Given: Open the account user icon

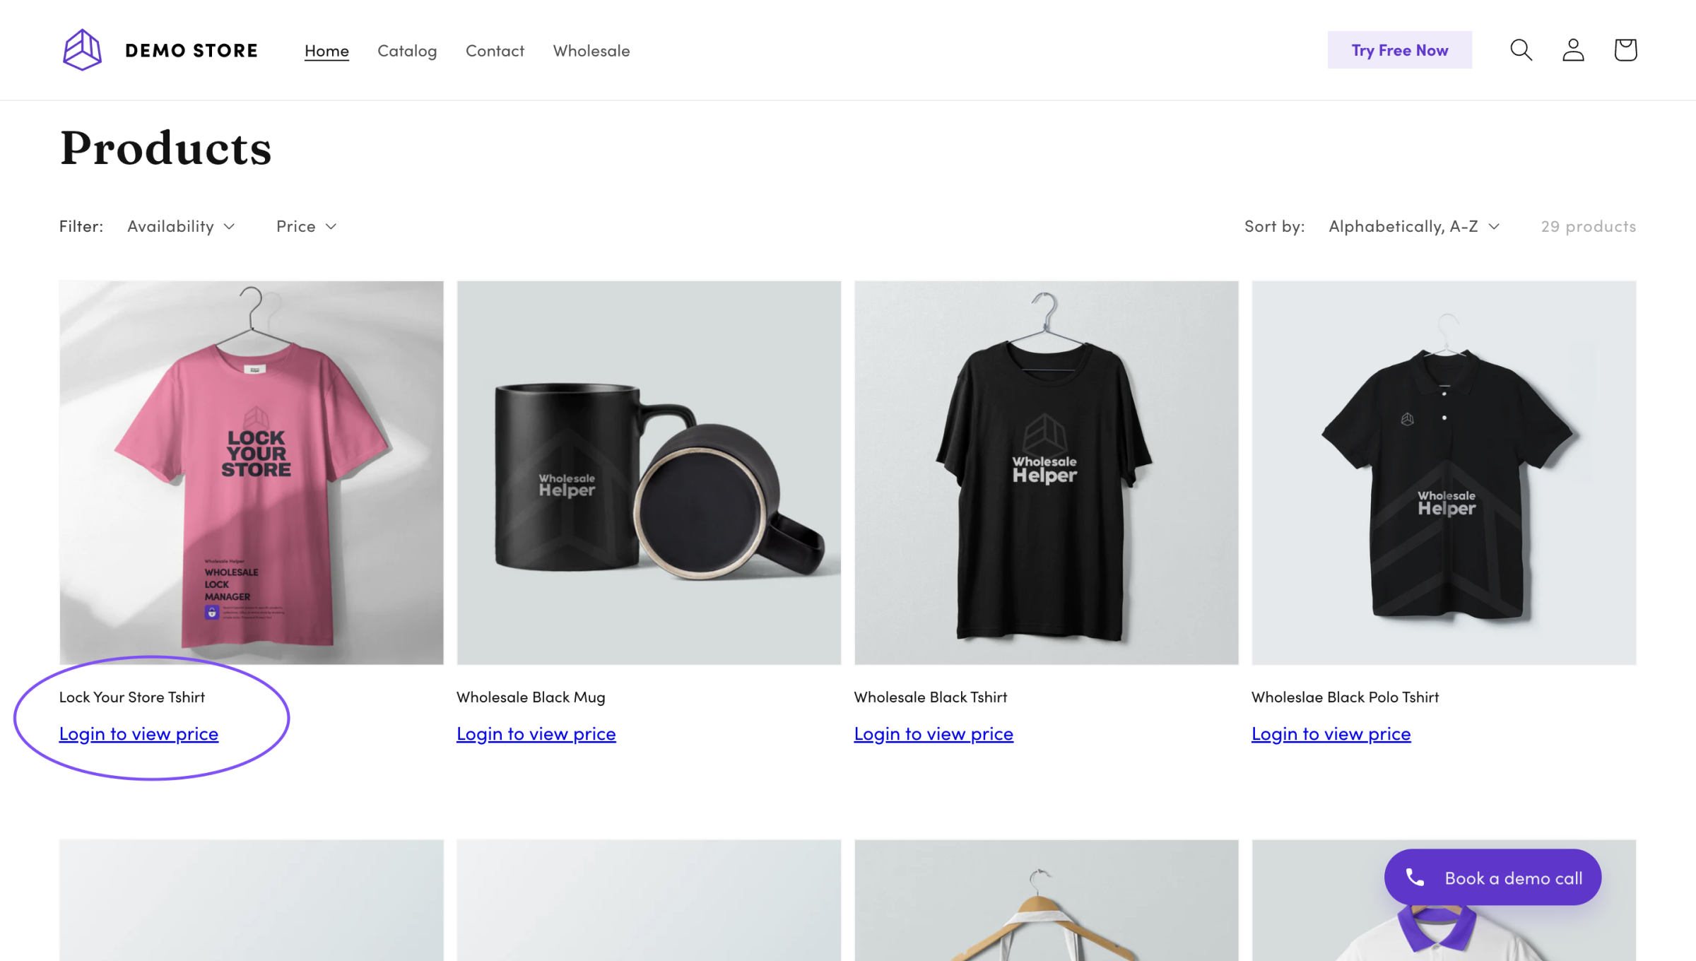Looking at the screenshot, I should click(1573, 49).
